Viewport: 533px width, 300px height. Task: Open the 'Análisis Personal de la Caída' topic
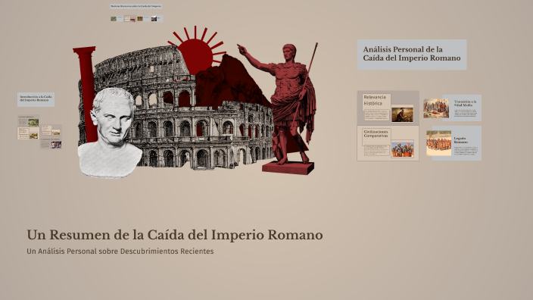[412, 55]
